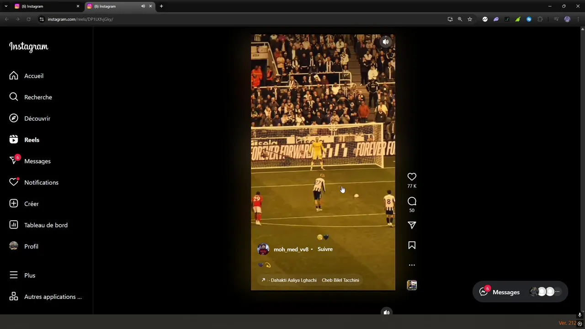The width and height of the screenshot is (585, 329).
Task: Mute the reel sound at top
Action: click(x=386, y=42)
